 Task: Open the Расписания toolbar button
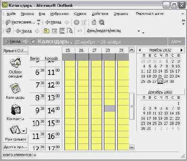coord(20,22)
